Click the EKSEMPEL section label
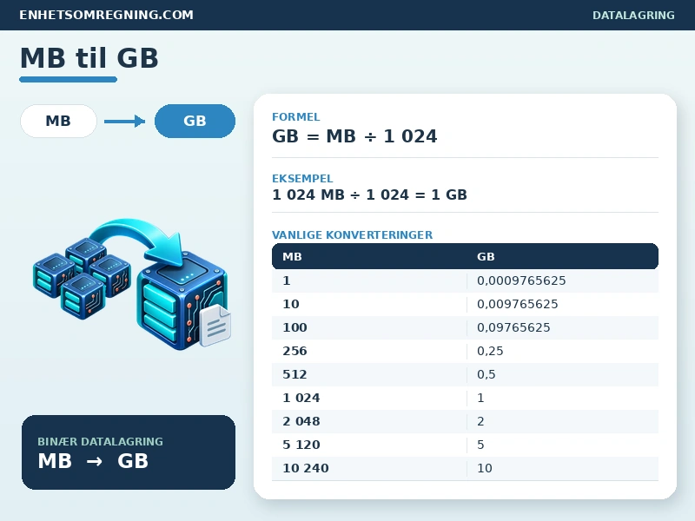Image resolution: width=695 pixels, height=521 pixels. pos(302,179)
